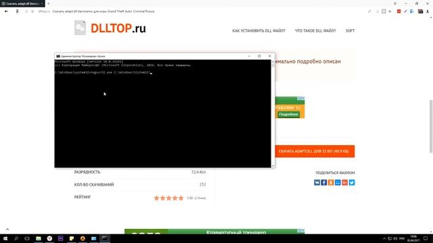Close the adapt.dll browser tab
The image size is (433, 243).
pyautogui.click(x=42, y=3)
